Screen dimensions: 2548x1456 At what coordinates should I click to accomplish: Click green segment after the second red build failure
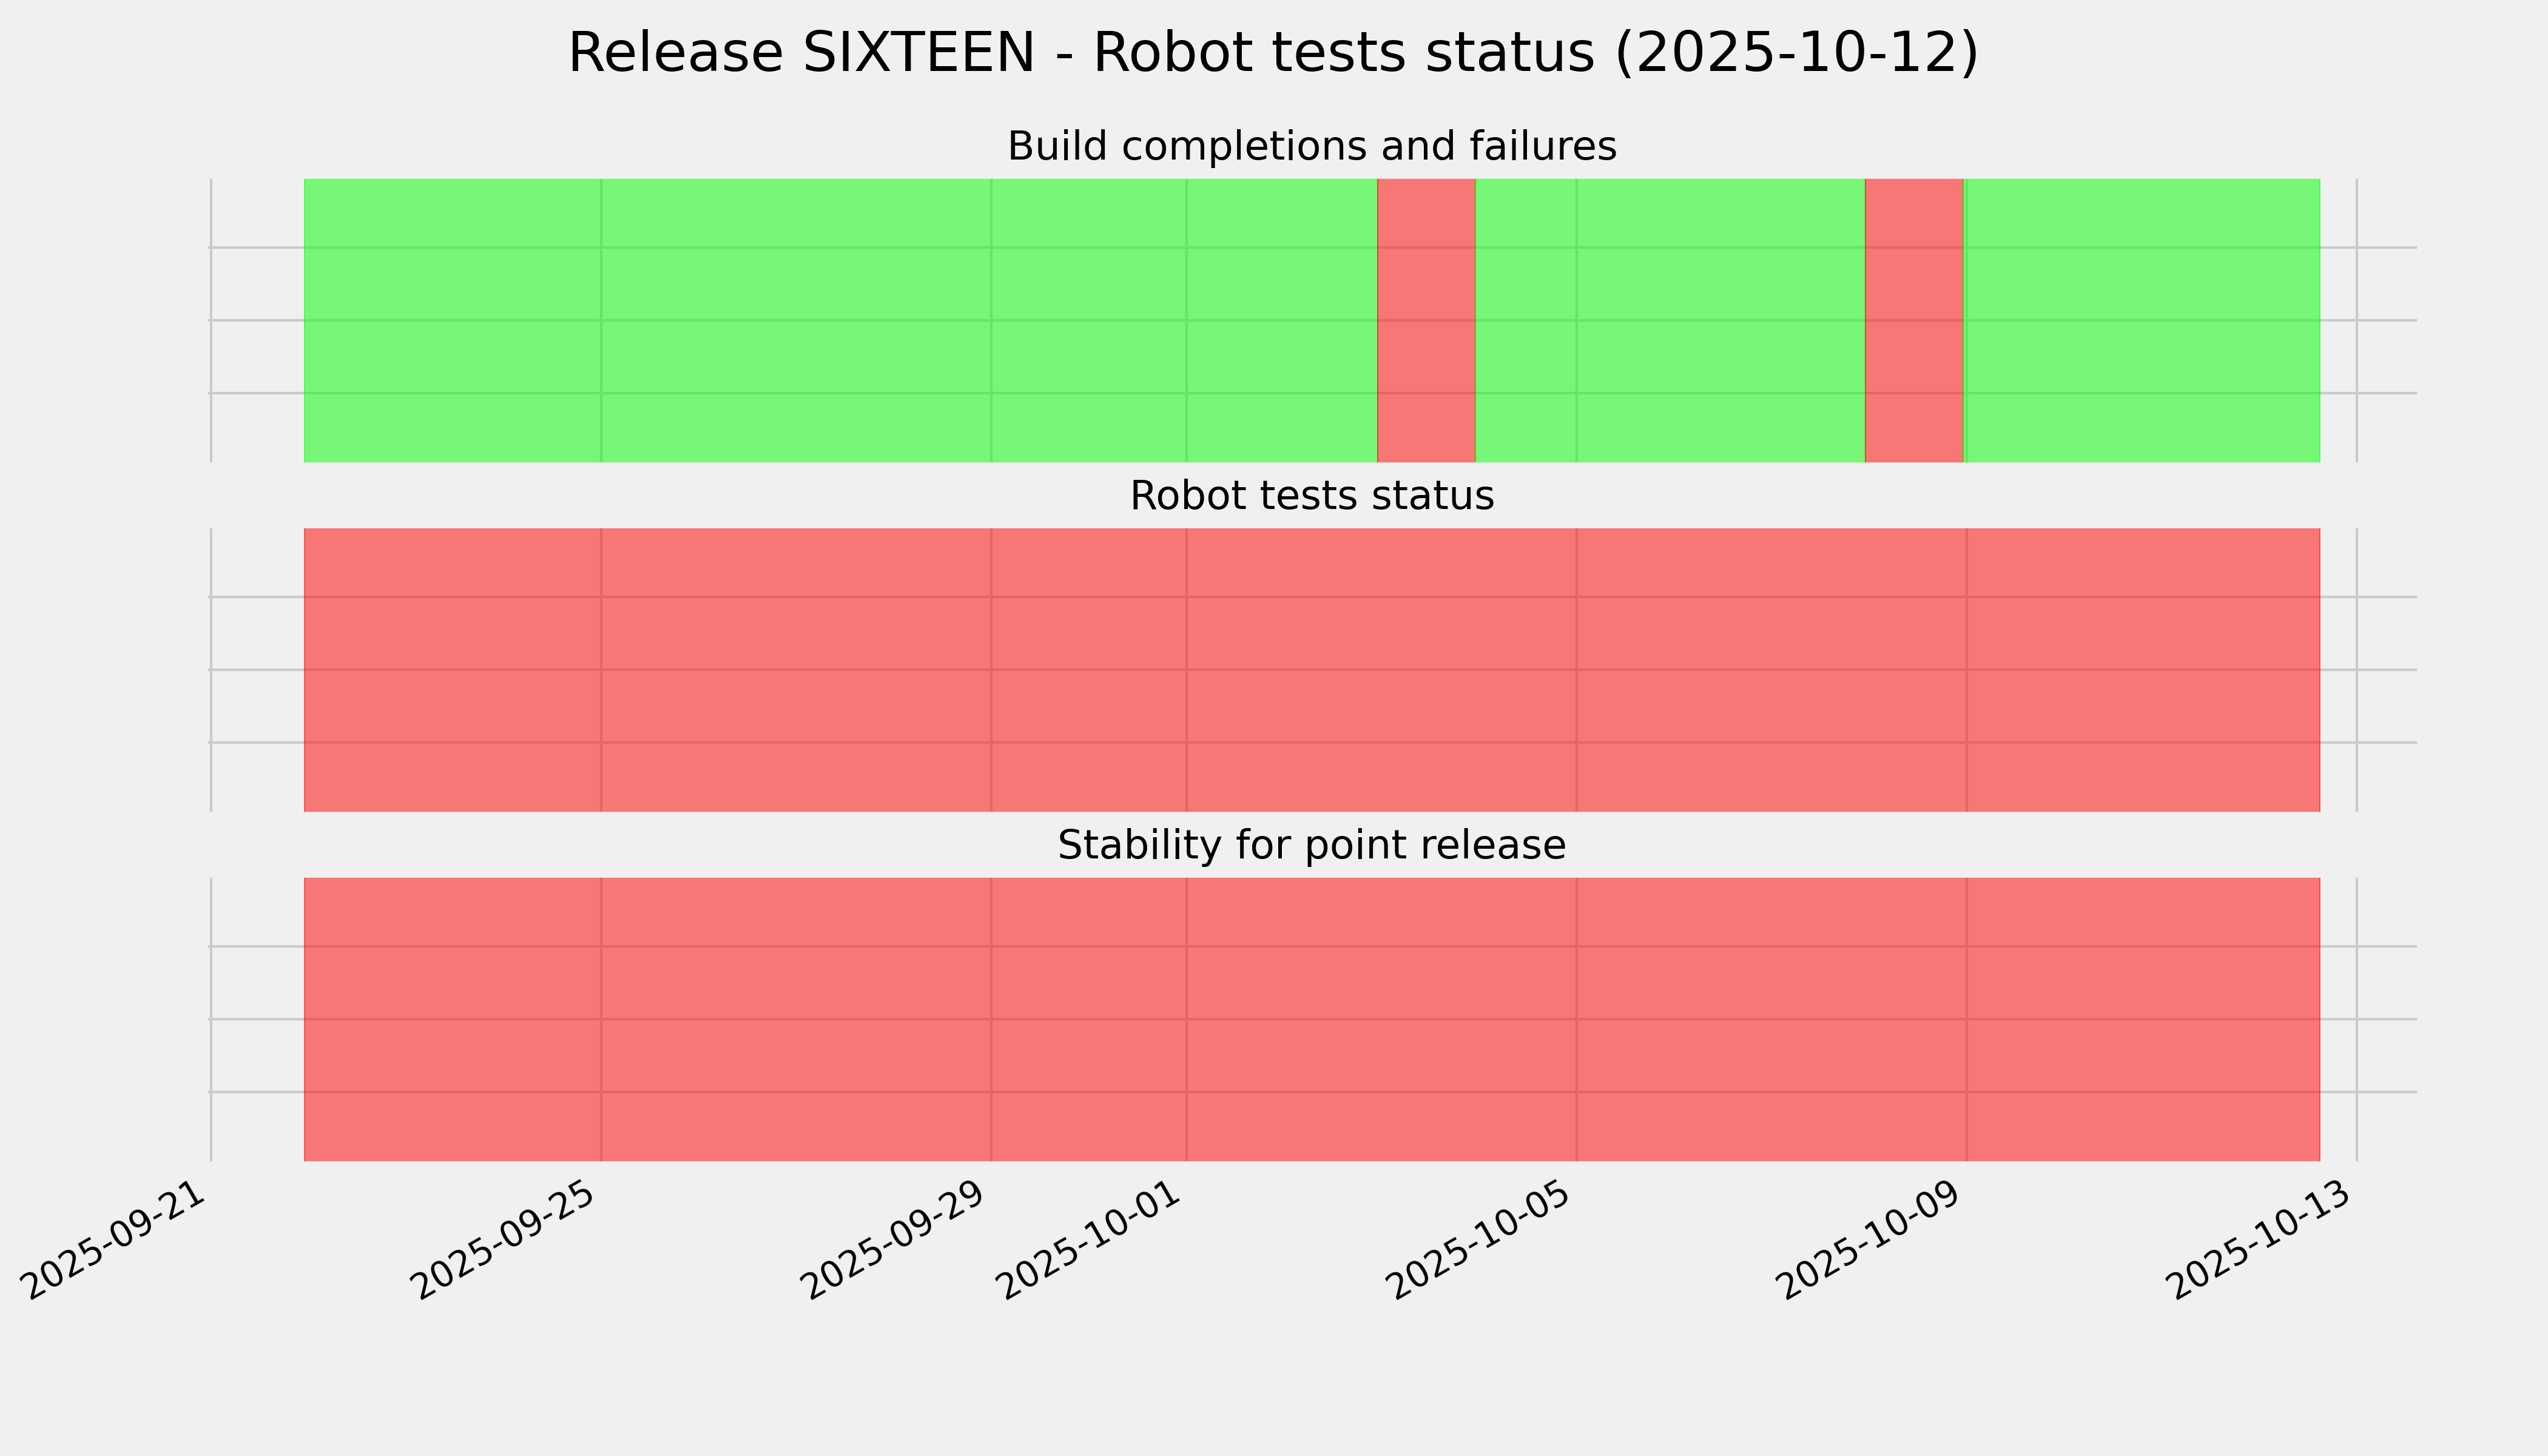[2142, 320]
